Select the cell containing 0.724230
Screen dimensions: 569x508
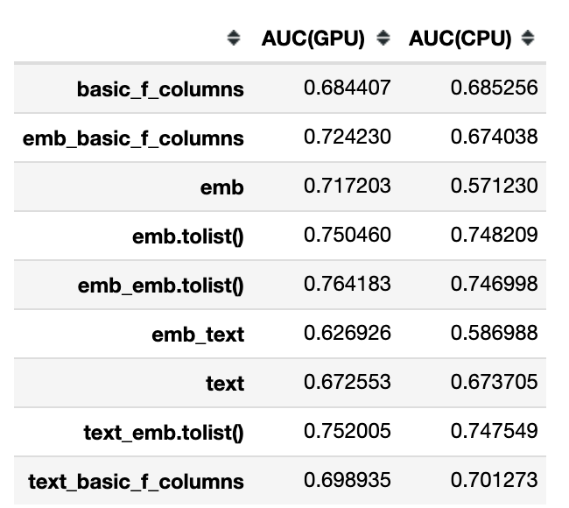347,137
